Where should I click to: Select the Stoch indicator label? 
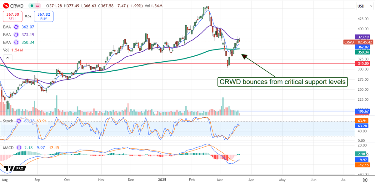(x=8, y=120)
